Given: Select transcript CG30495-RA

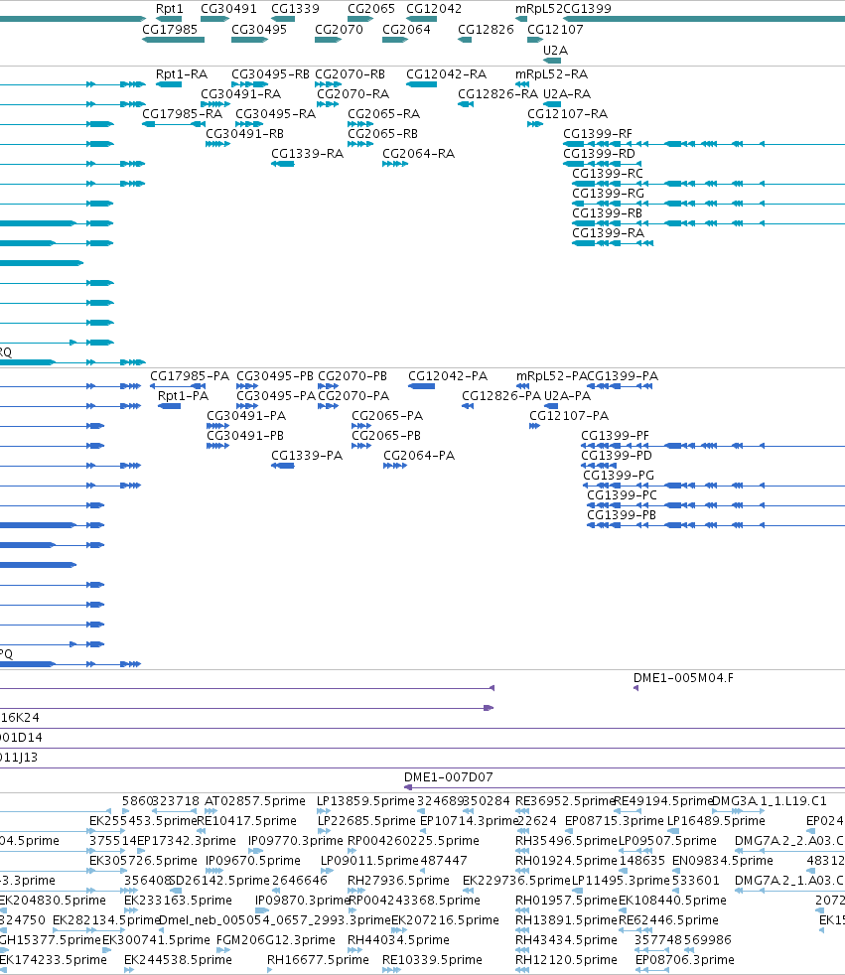Looking at the screenshot, I should coord(275,114).
